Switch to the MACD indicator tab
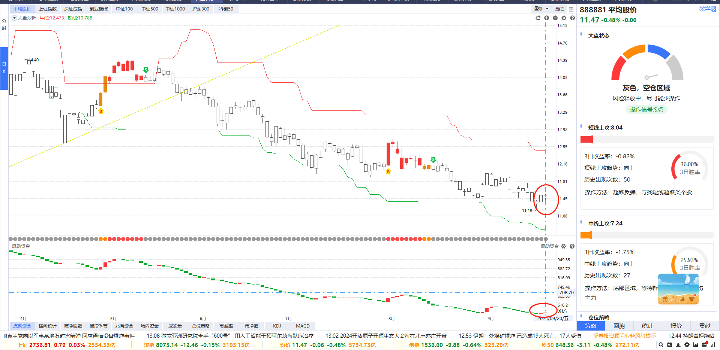 coord(303,326)
